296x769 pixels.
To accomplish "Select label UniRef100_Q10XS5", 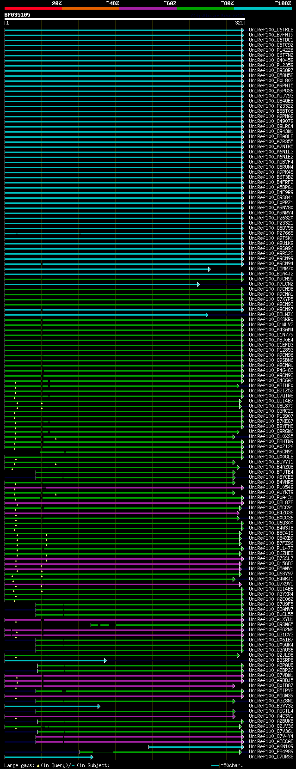I will coord(271,436).
